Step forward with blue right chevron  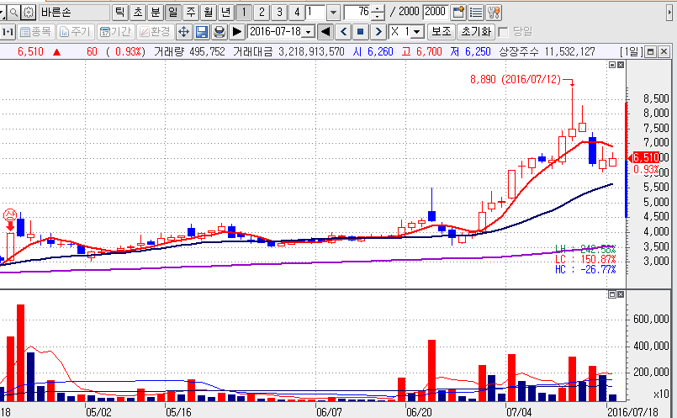coord(378,31)
